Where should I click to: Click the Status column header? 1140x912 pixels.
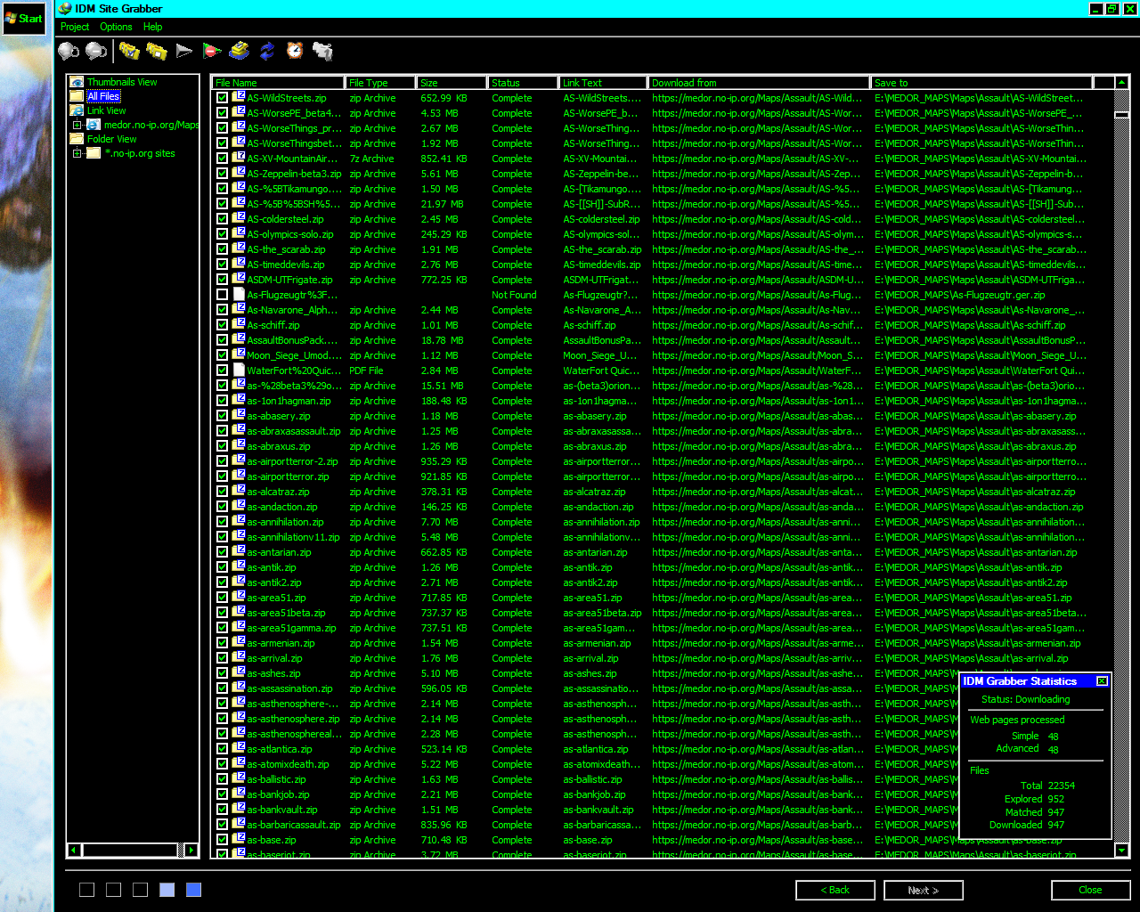(x=522, y=83)
